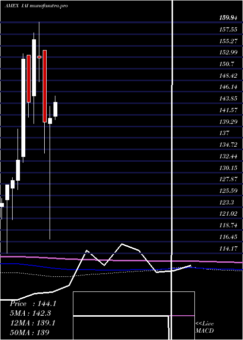Click the 150.7 price level label

tap(226, 64)
